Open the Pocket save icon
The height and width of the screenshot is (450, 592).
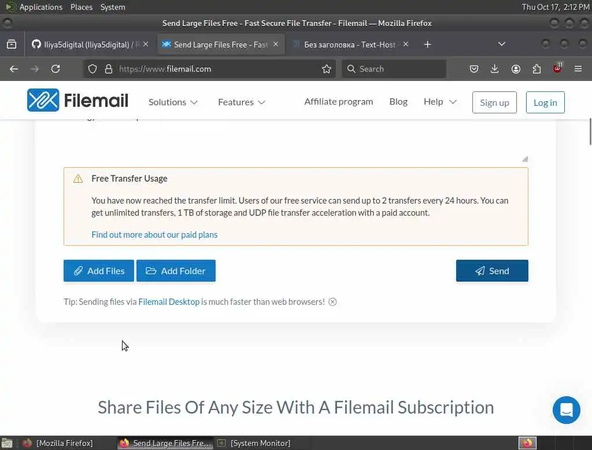click(474, 69)
